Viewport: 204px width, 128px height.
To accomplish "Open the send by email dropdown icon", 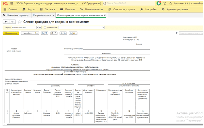I will 75,33.
